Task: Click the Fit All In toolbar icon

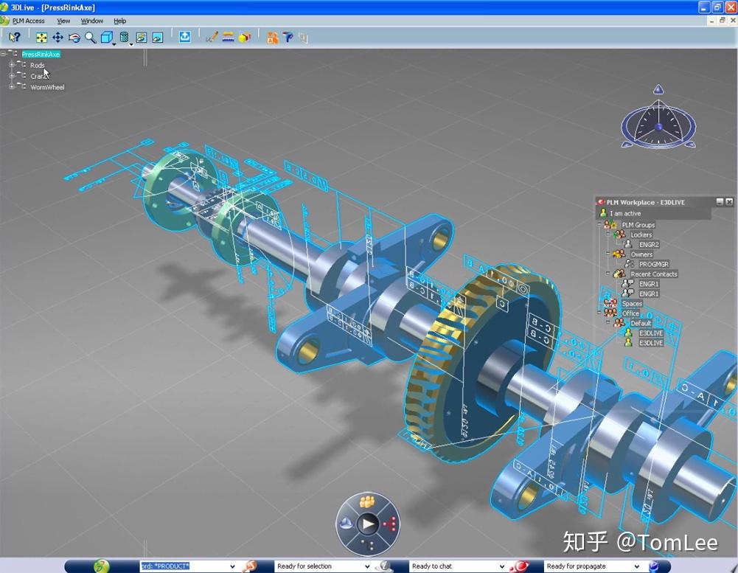Action: pyautogui.click(x=41, y=37)
